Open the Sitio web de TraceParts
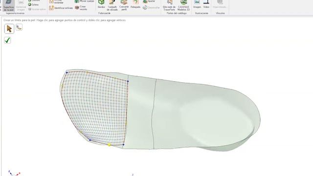 click(169, 5)
